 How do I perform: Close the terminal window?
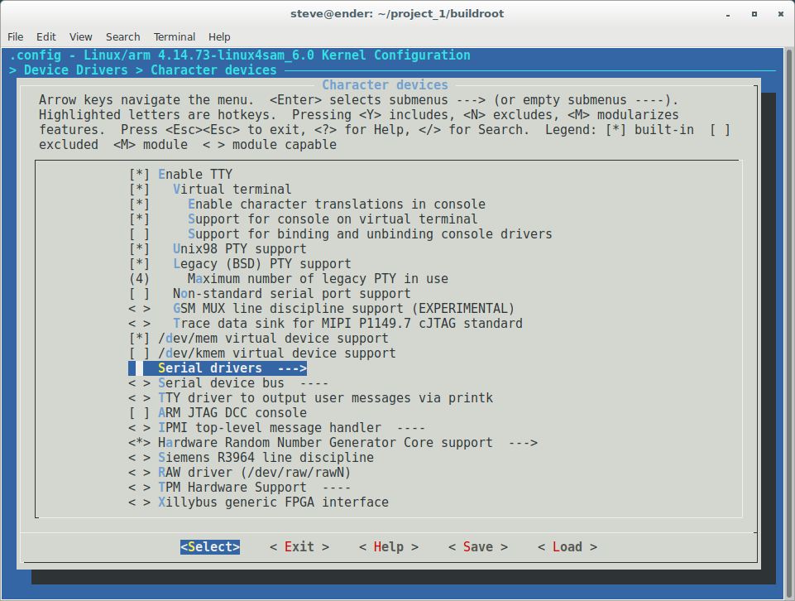click(x=778, y=13)
